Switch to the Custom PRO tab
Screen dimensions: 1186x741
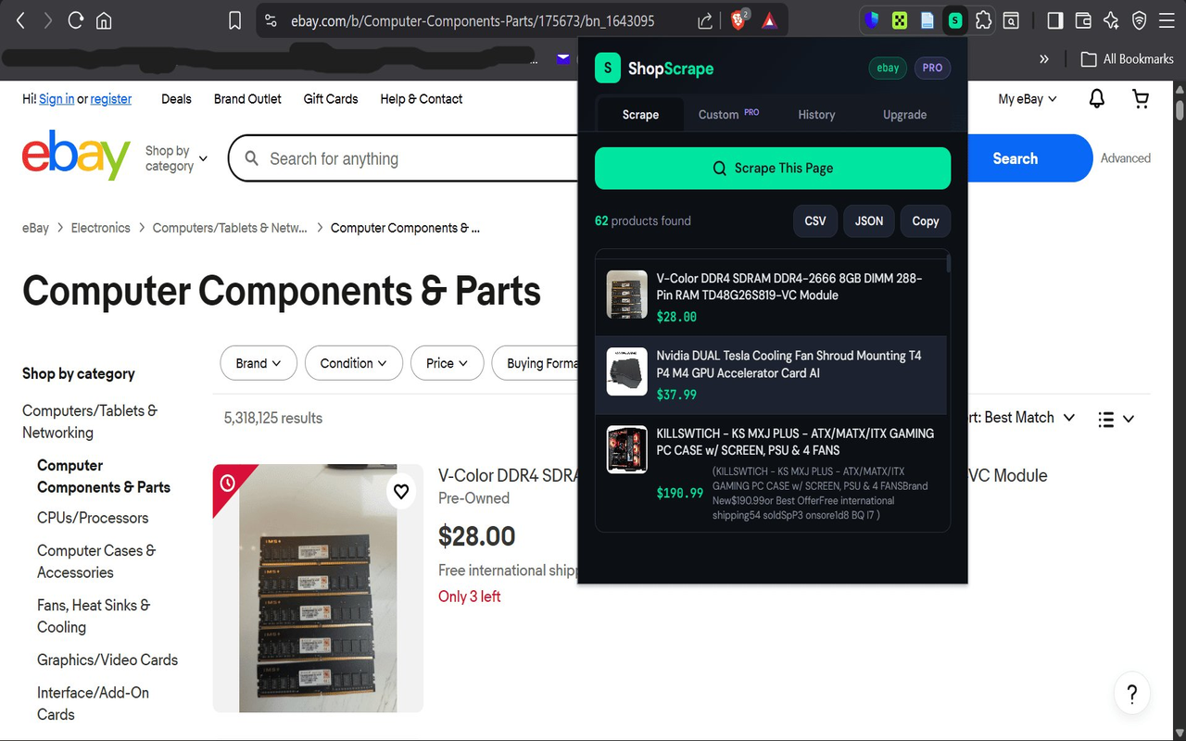coord(728,114)
